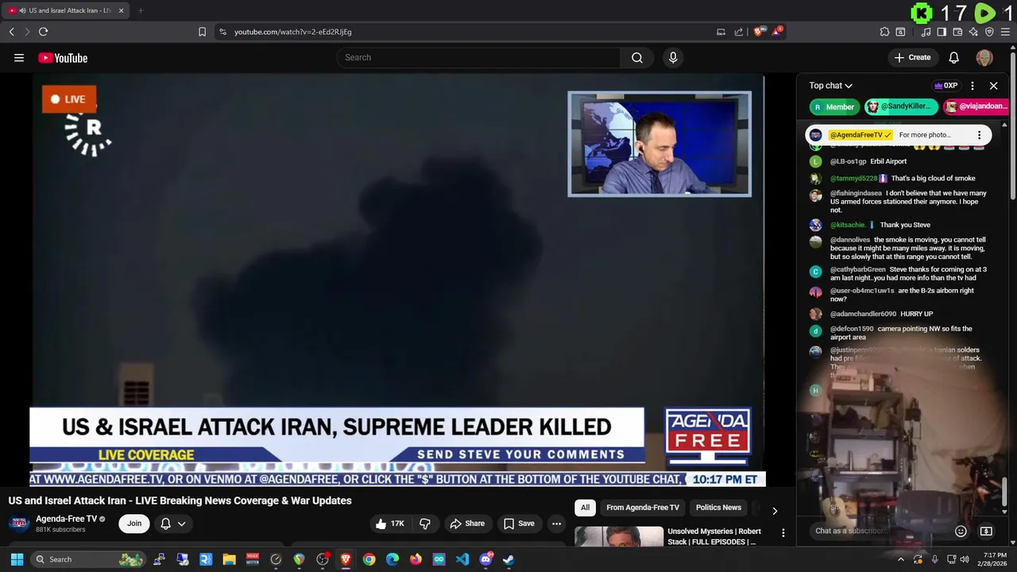Viewport: 1017px width, 572px height.
Task: Open Brave Shields lion icon
Action: [x=759, y=32]
